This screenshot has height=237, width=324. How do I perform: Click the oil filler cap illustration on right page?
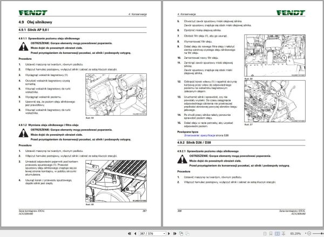point(275,101)
